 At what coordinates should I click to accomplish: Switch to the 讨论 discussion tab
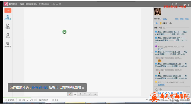[156, 28]
